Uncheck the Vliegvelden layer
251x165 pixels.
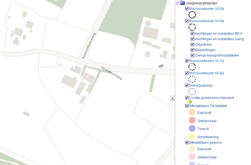(x=192, y=44)
